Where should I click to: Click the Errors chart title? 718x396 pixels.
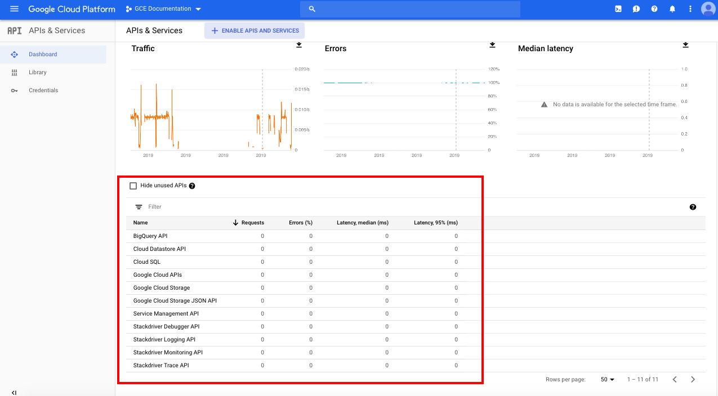336,49
